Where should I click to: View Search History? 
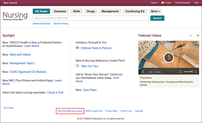point(61,23)
